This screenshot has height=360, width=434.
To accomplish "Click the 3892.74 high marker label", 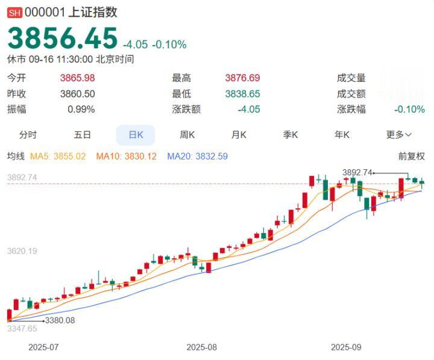I will click(357, 173).
